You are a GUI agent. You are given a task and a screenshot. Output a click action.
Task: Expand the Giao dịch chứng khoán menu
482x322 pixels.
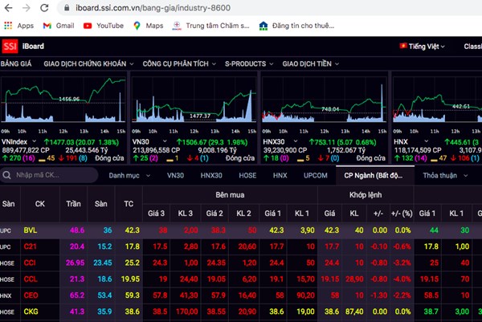click(88, 63)
